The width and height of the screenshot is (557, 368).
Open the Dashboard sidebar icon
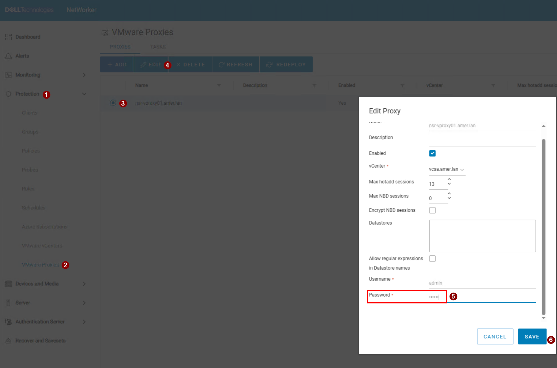tap(8, 37)
